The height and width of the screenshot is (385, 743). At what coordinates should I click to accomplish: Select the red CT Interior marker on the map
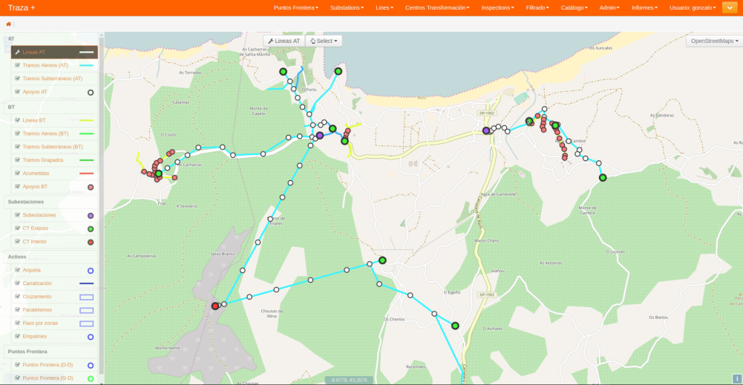click(215, 306)
